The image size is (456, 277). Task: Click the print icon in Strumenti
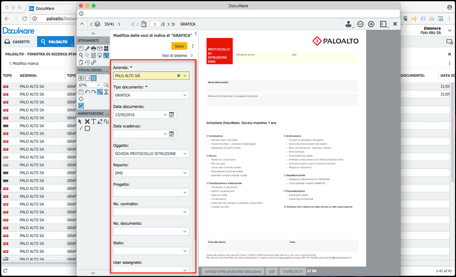(93, 48)
